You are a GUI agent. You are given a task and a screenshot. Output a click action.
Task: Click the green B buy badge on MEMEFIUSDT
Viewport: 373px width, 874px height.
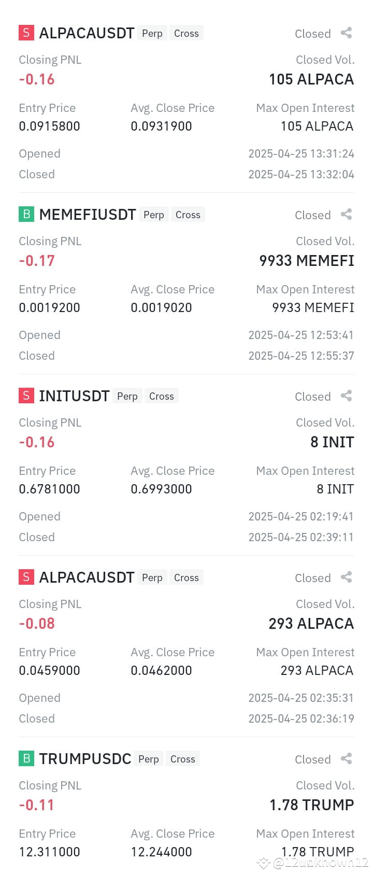point(26,214)
